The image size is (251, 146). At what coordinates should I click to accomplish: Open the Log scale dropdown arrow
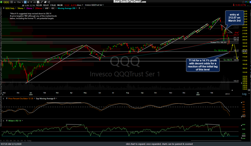click(249, 94)
